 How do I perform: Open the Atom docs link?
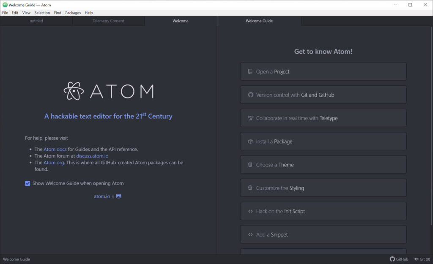click(55, 149)
